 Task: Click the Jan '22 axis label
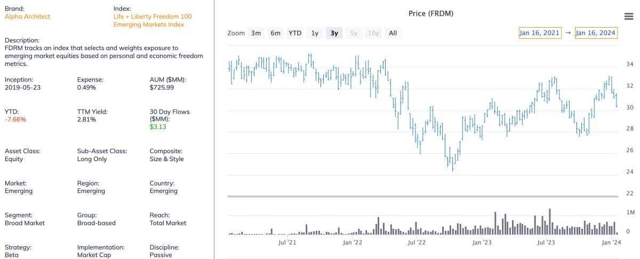(353, 243)
